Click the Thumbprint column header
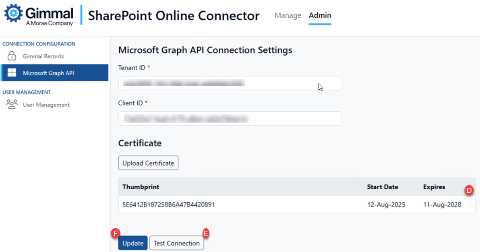This screenshot has height=252, width=480. pyautogui.click(x=141, y=187)
